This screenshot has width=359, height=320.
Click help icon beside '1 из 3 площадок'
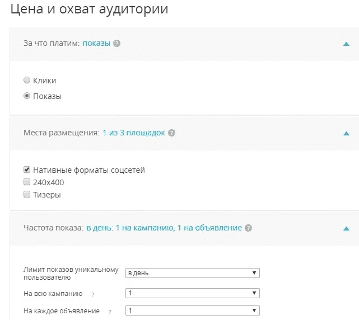coord(171,133)
